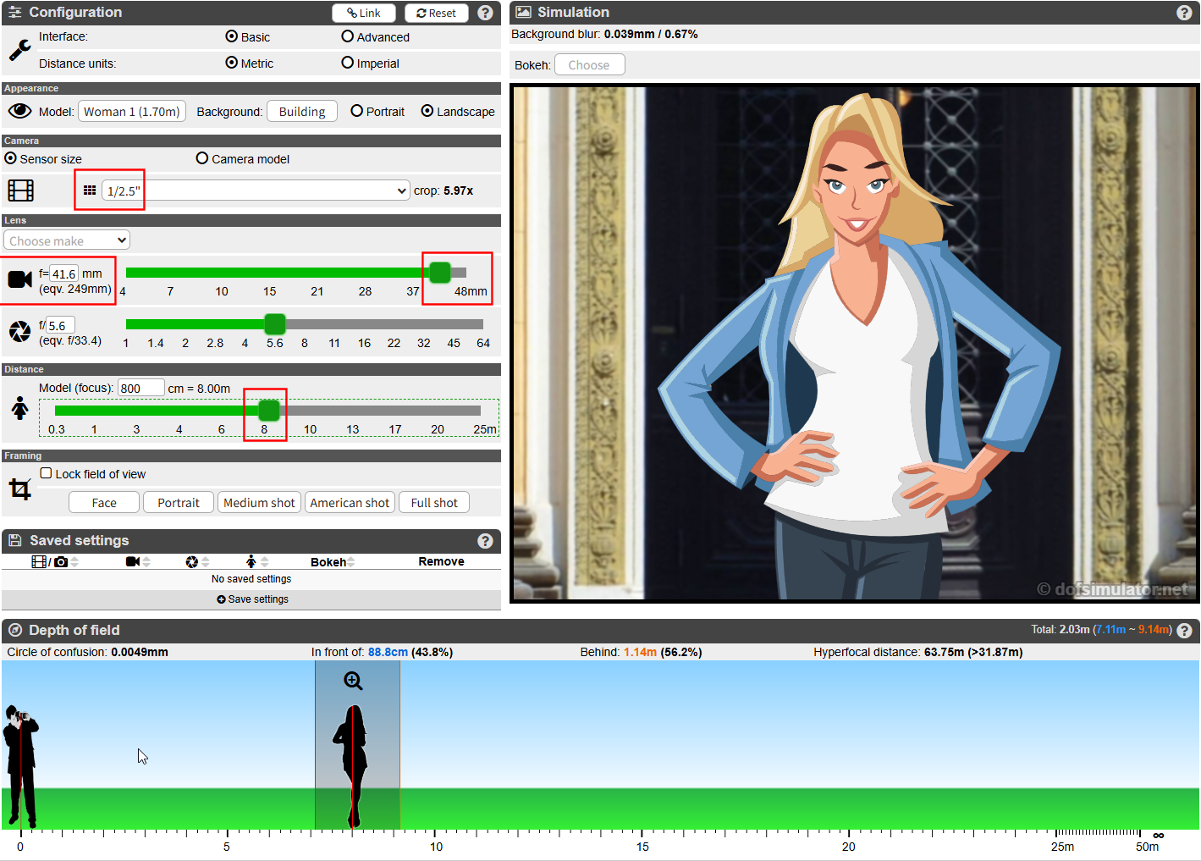Apply the Medium shot framing preset
This screenshot has height=861, width=1201.
point(259,503)
